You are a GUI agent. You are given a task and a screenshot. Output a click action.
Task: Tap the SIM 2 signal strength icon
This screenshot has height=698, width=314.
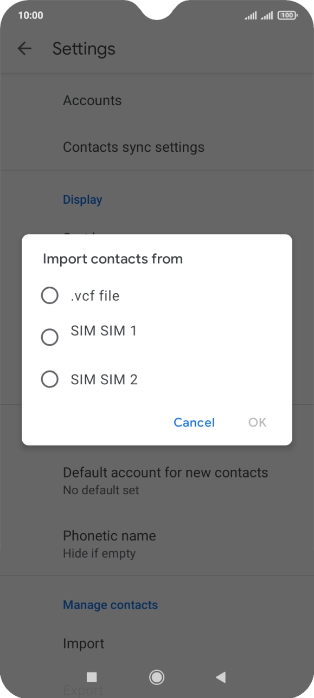click(x=267, y=15)
